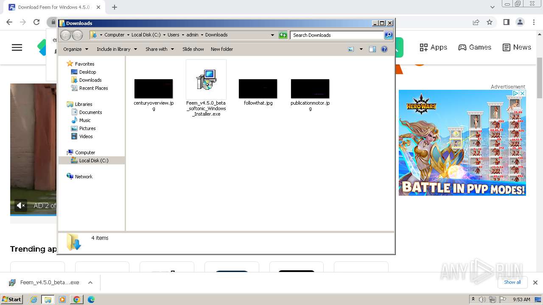Toggle Chrome side panel icon

point(506,22)
